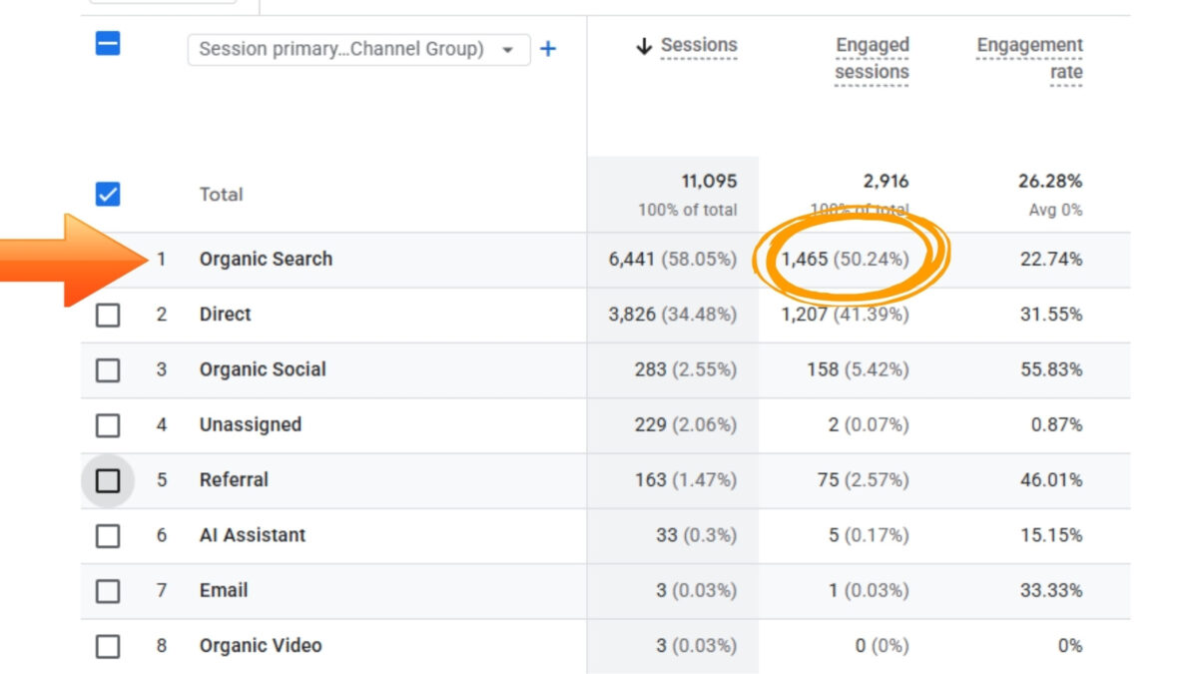Click Organic Video engaged sessions 0 (0%)
Viewport: 1198px width, 674px height.
click(x=883, y=646)
